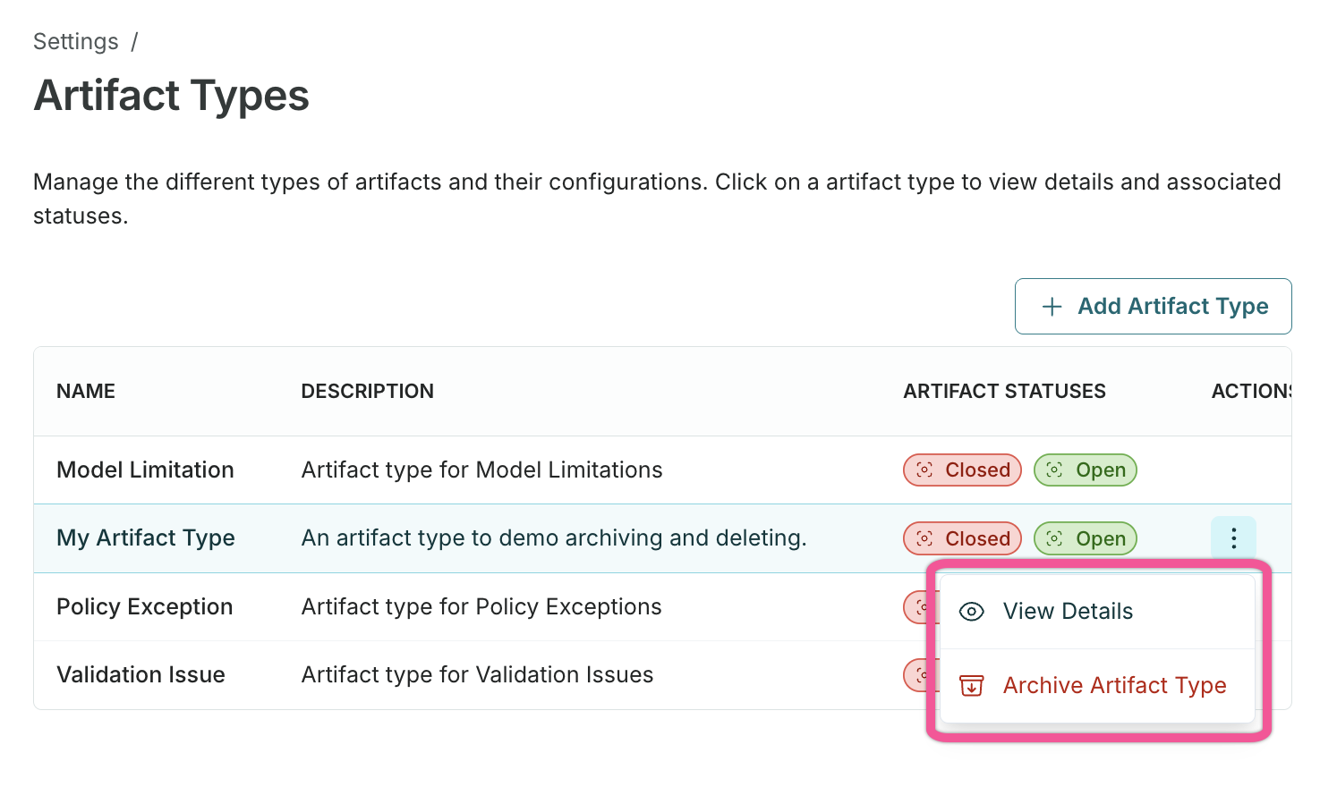Click Open status icon for My Artifact Type

[1055, 538]
